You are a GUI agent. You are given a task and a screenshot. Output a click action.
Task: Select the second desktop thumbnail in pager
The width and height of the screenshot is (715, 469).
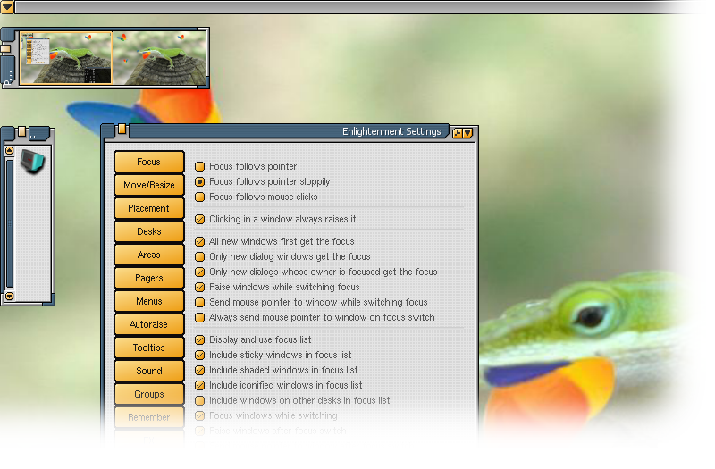pyautogui.click(x=159, y=58)
